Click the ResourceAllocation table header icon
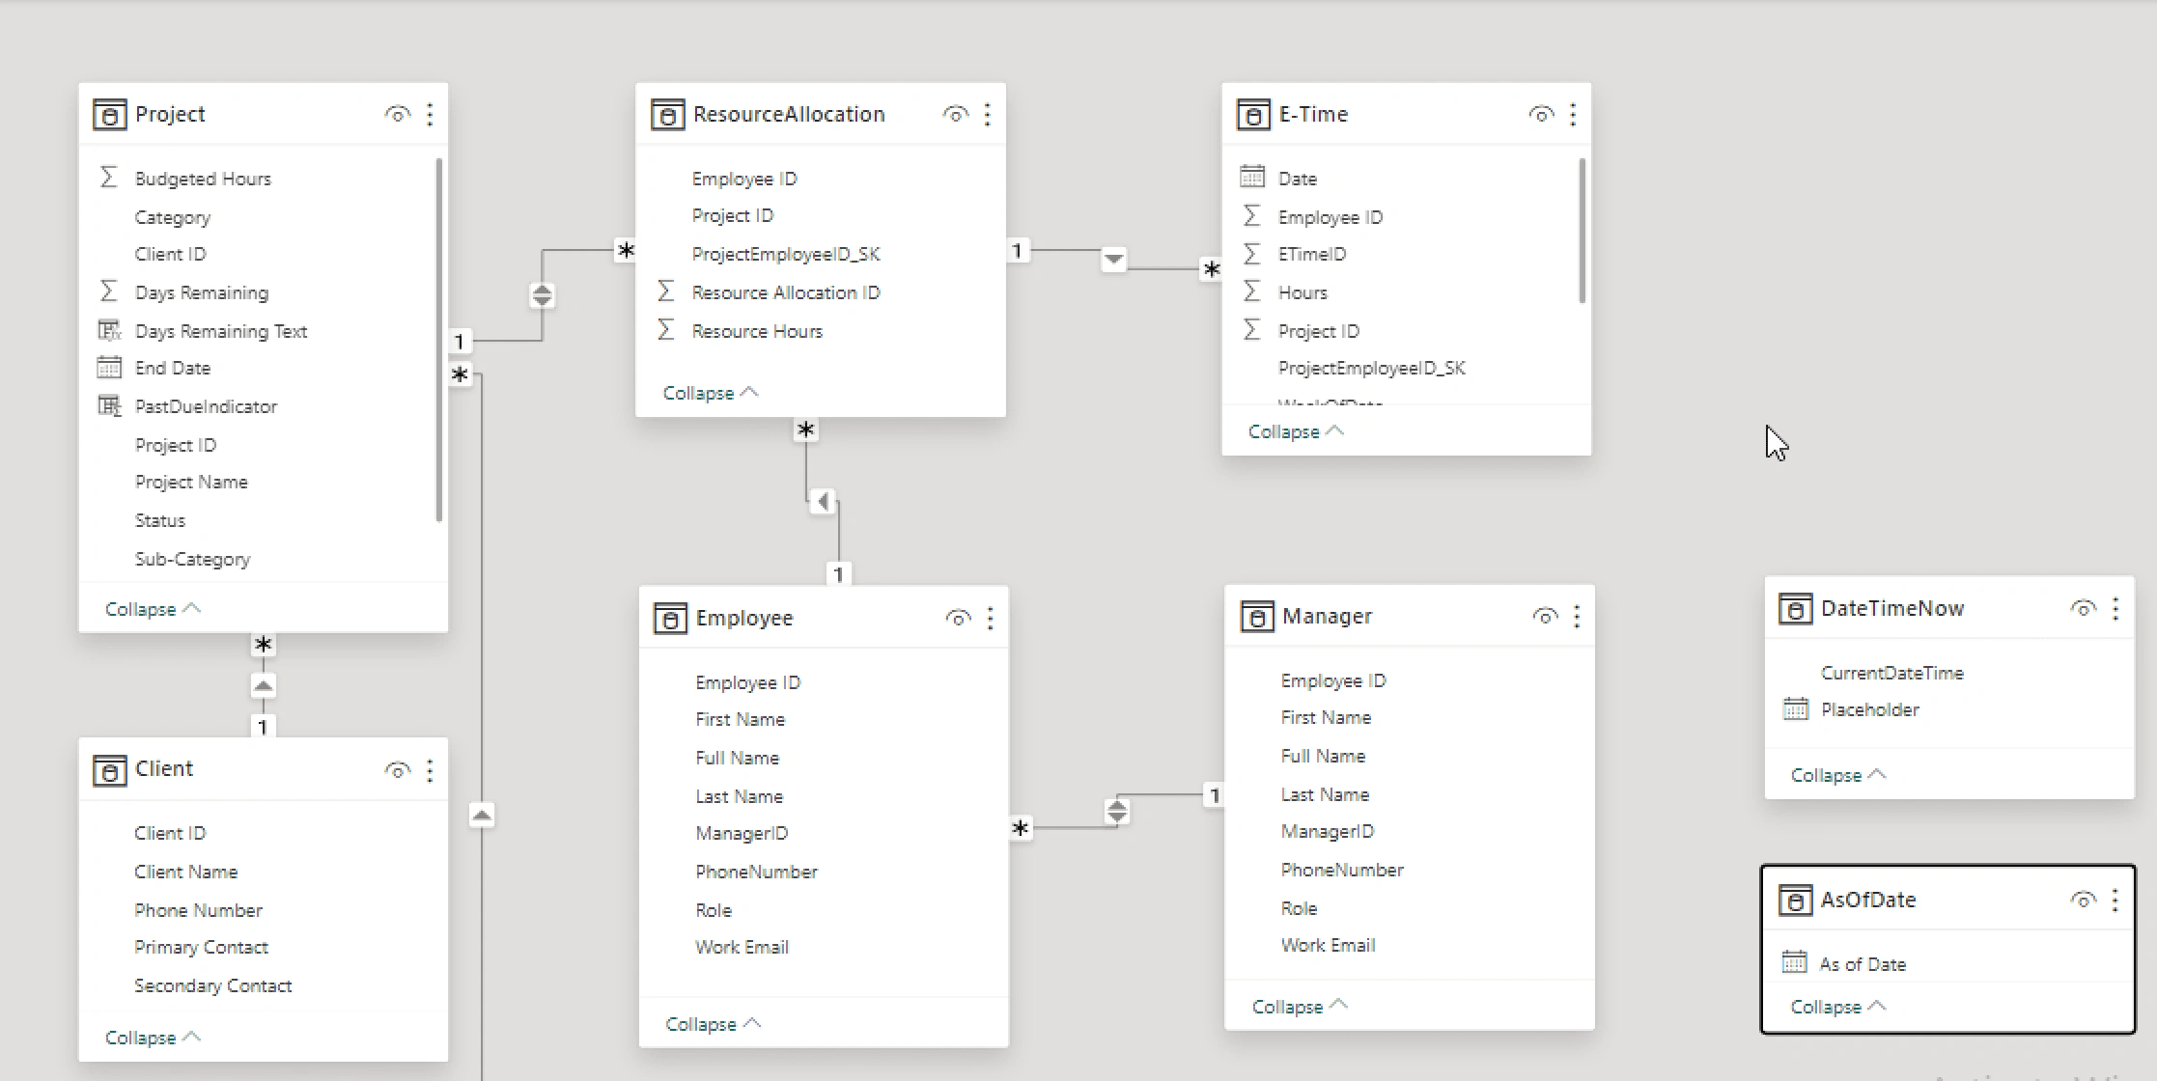The image size is (2157, 1081). click(x=667, y=115)
